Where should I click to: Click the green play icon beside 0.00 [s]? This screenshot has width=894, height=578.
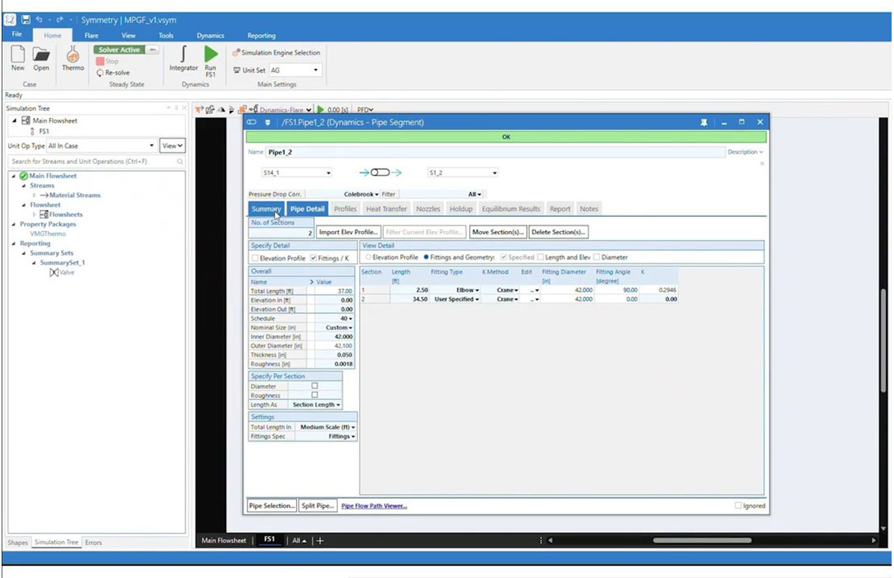[320, 109]
